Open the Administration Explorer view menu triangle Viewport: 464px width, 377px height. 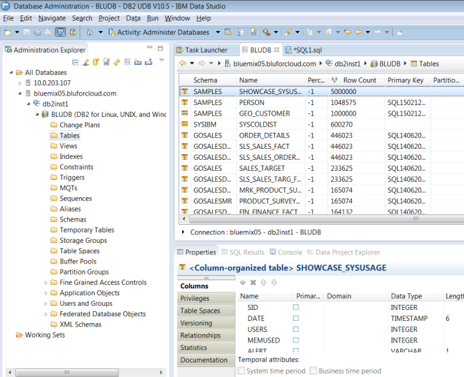[161, 60]
